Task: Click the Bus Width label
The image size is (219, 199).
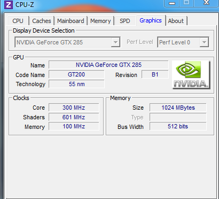Action: [x=130, y=127]
